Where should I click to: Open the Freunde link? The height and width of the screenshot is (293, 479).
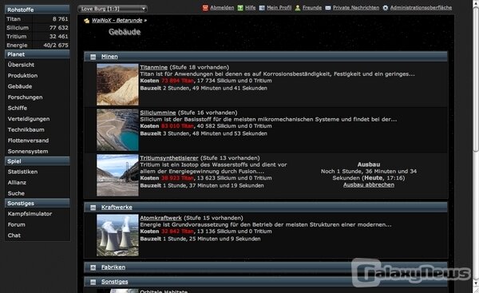coord(312,8)
